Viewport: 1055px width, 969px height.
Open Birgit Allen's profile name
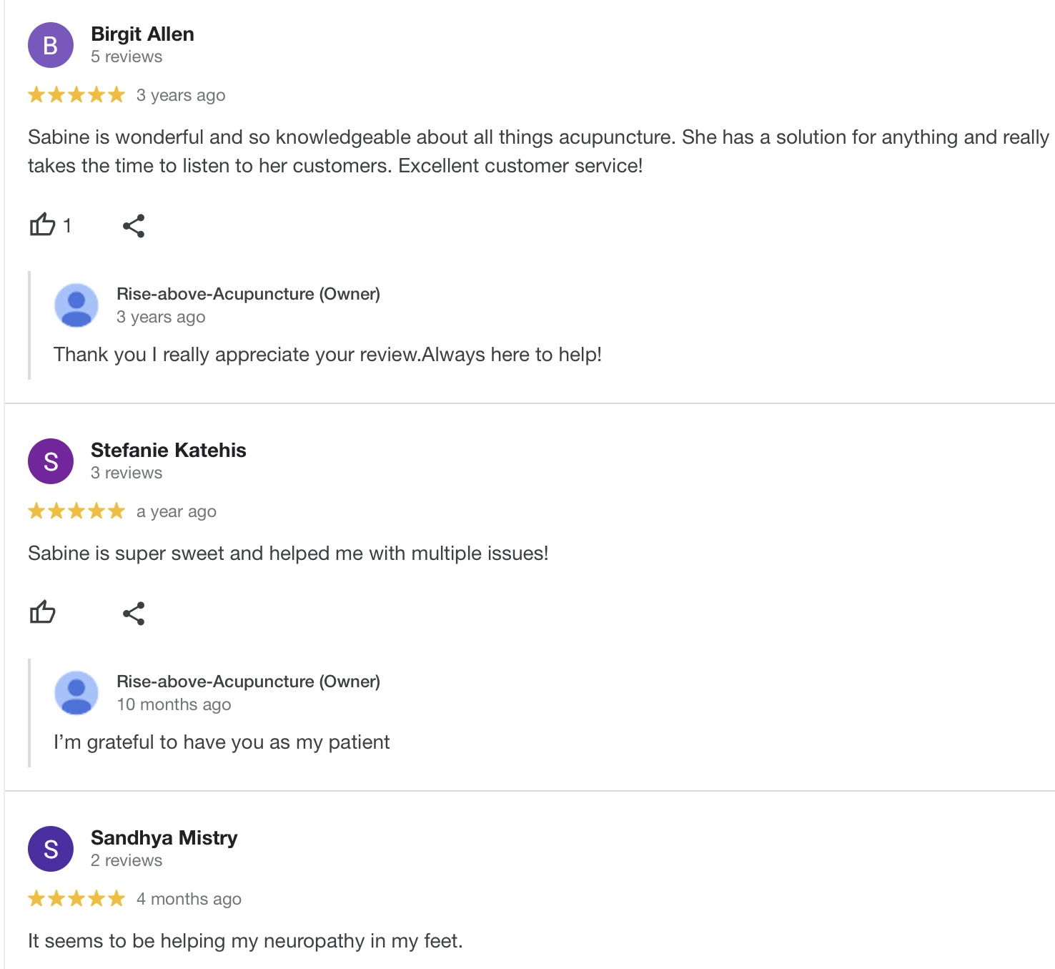pyautogui.click(x=142, y=34)
